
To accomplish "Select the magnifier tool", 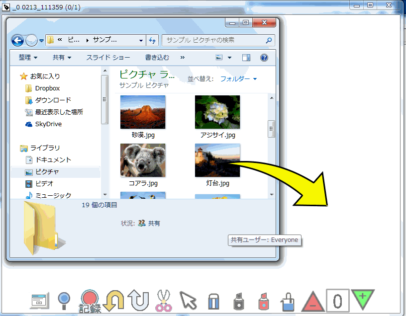I will [64, 301].
